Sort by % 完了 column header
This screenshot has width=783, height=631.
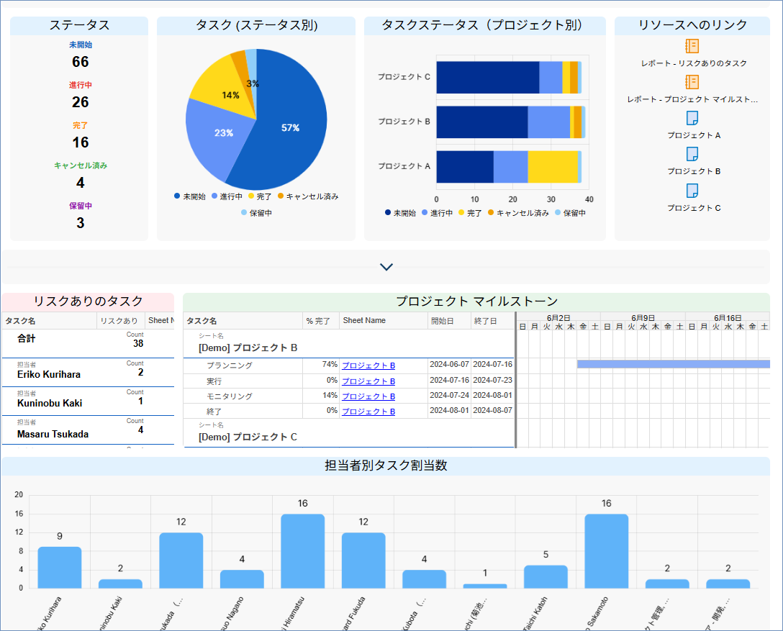[x=318, y=321]
